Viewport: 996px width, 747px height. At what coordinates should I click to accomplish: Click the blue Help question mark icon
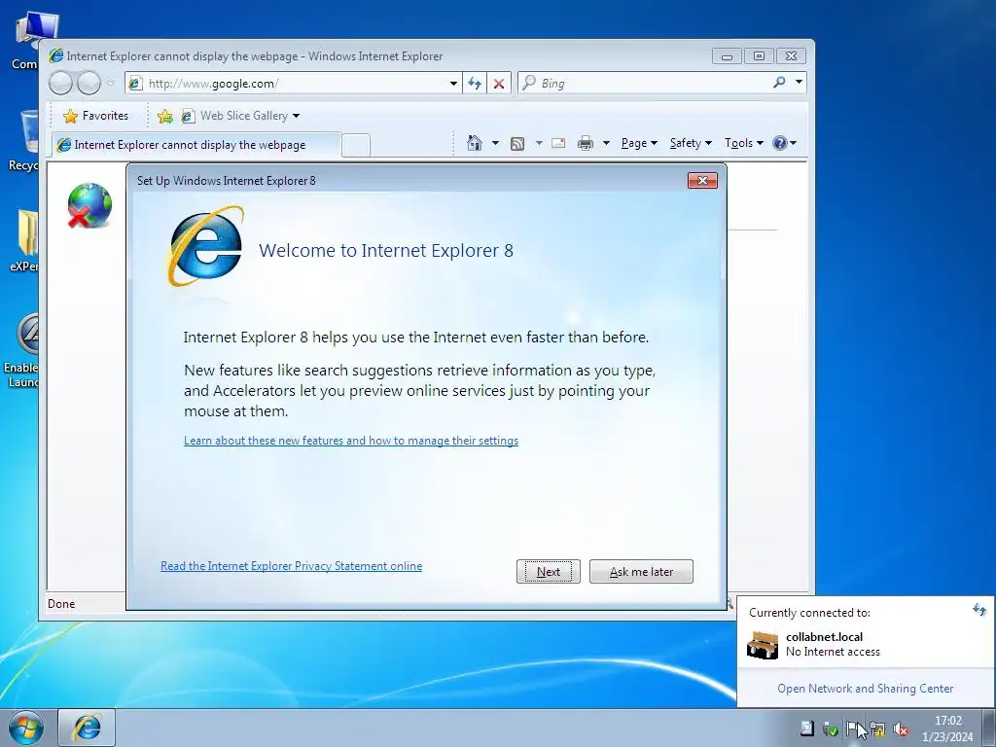tap(780, 143)
